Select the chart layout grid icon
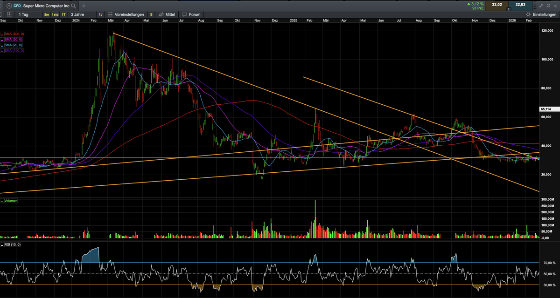The image size is (560, 298). (x=9, y=14)
